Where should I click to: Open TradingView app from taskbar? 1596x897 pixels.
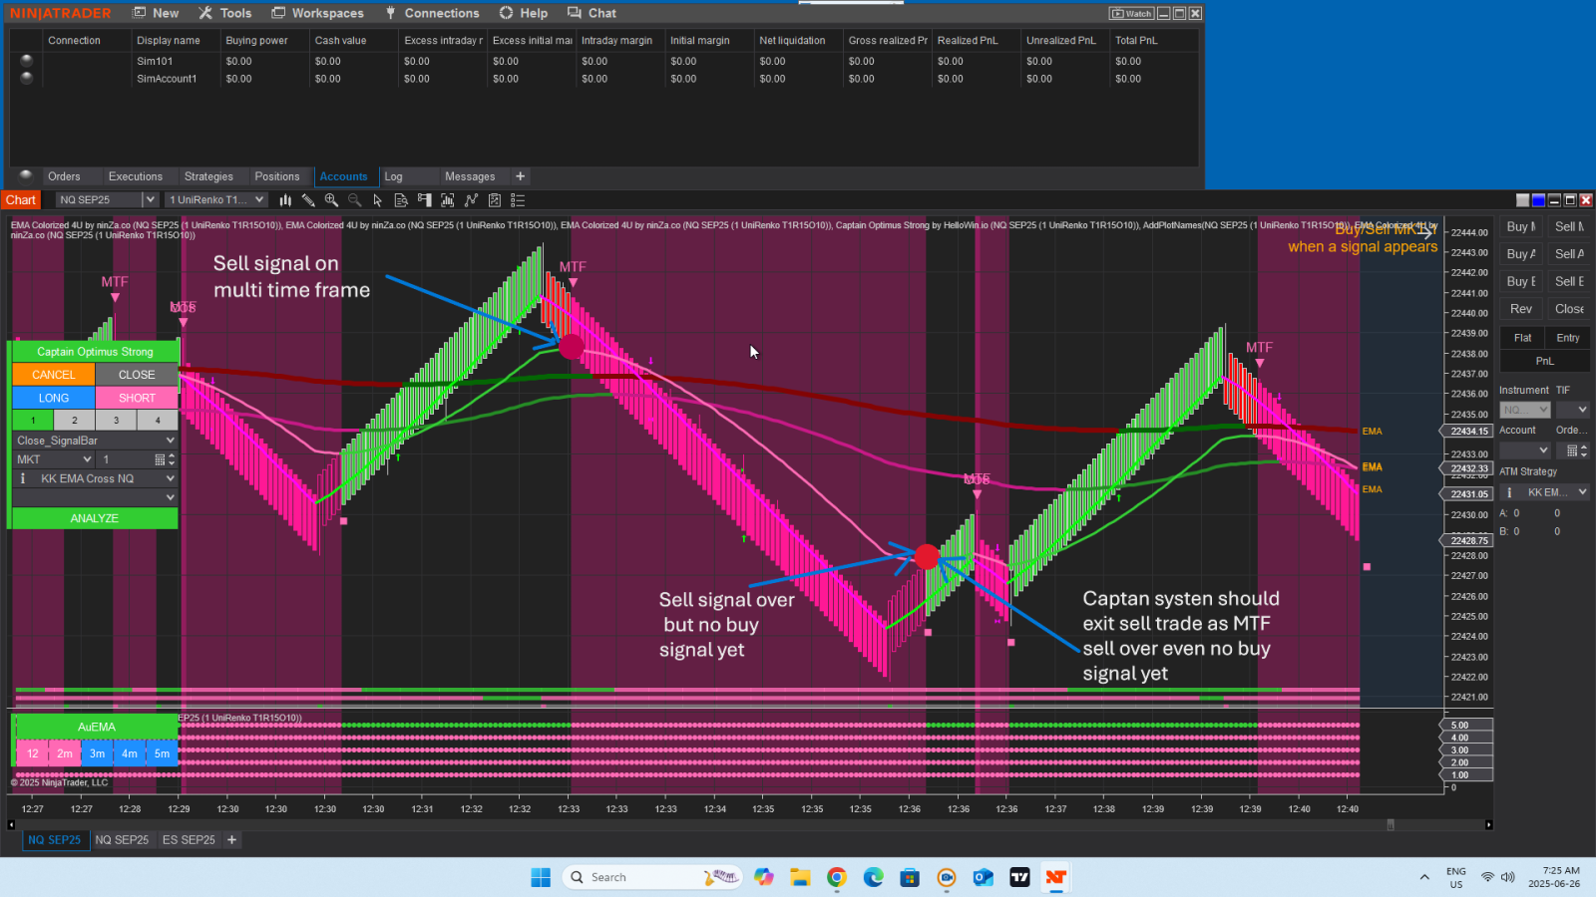tap(1019, 877)
